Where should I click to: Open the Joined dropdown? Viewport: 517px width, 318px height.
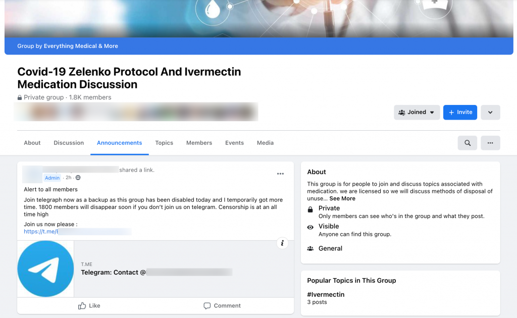[x=417, y=112]
